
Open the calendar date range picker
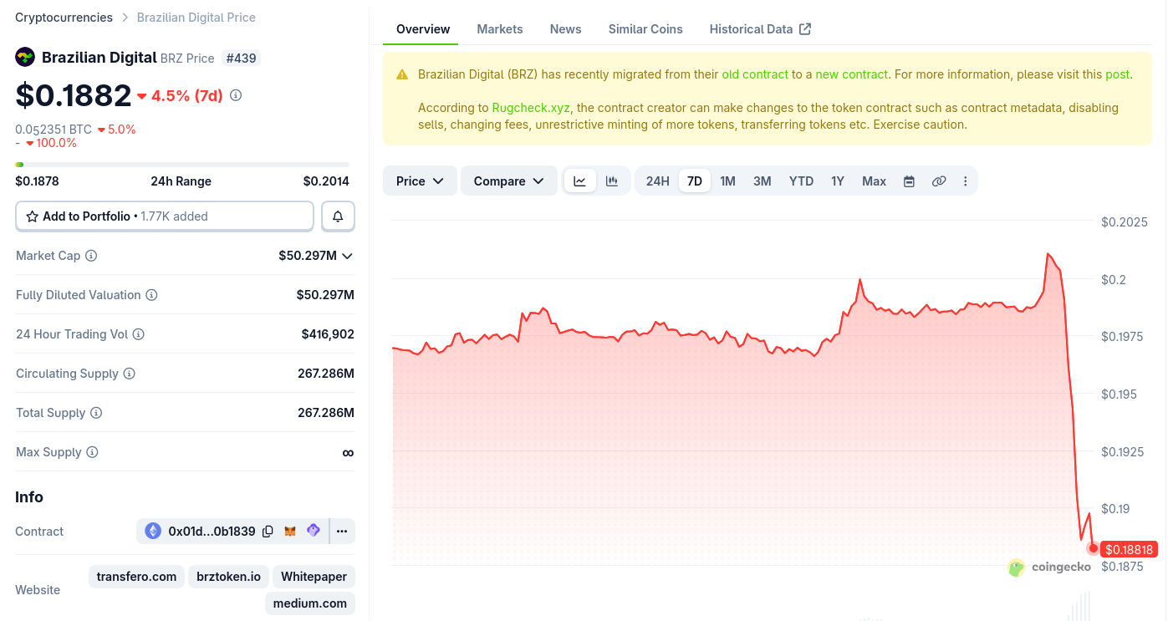click(x=909, y=181)
